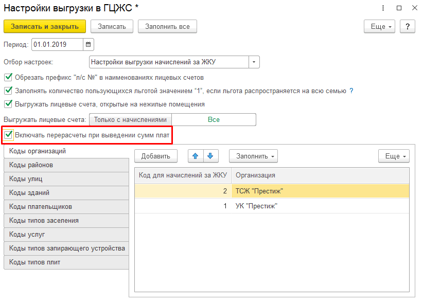Select the УК "Престиж" row
Screen dimensions: 423x303
[x=272, y=206]
